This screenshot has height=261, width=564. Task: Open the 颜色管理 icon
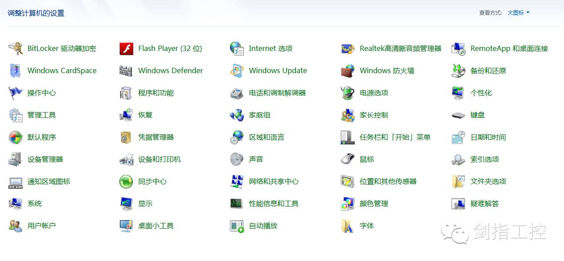348,203
